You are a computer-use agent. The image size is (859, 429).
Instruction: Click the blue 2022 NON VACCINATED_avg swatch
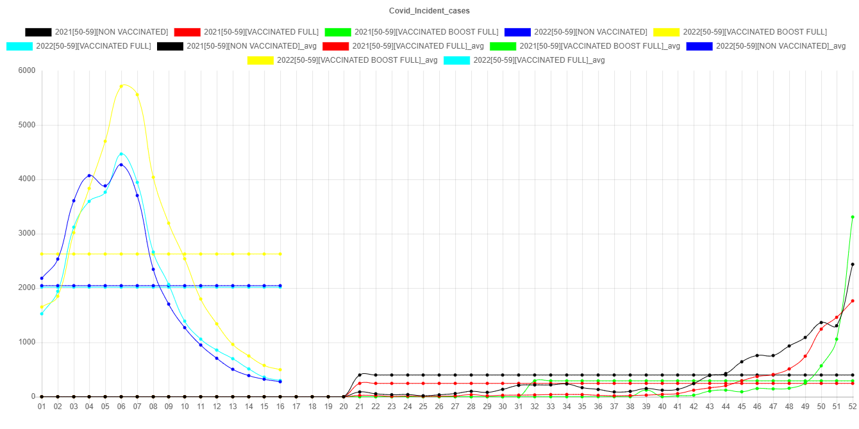click(x=699, y=46)
